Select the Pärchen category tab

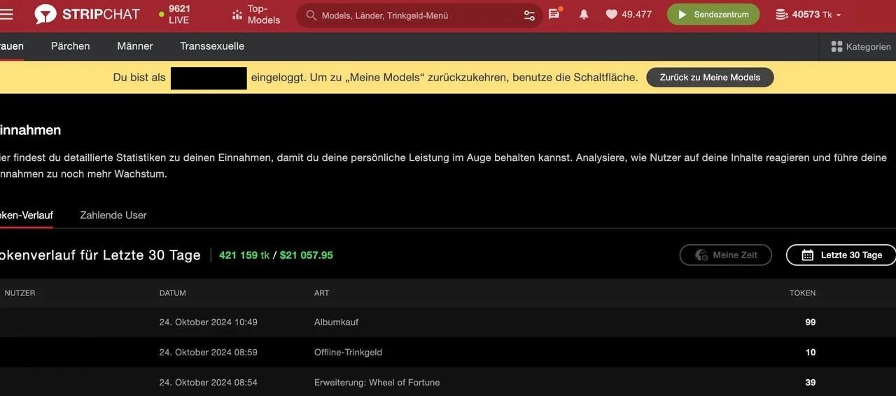coord(71,45)
